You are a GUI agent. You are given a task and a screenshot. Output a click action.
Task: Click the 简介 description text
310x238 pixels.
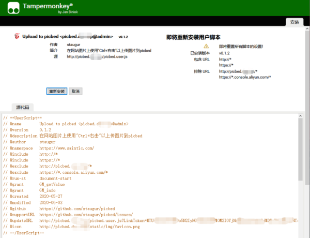[x=109, y=51]
